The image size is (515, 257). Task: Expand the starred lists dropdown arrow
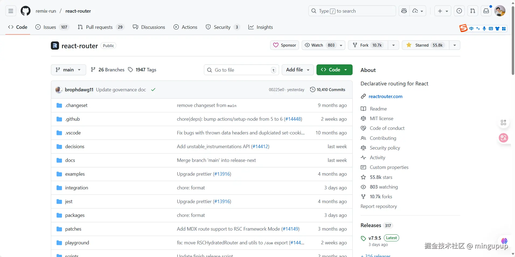coord(455,45)
